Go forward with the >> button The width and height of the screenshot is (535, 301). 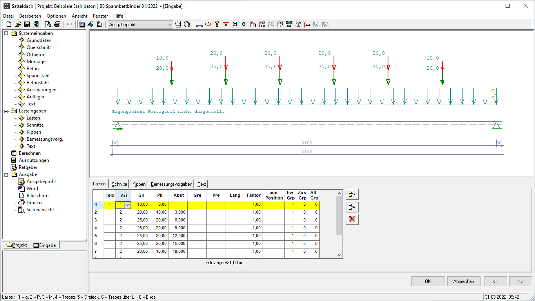(520, 281)
